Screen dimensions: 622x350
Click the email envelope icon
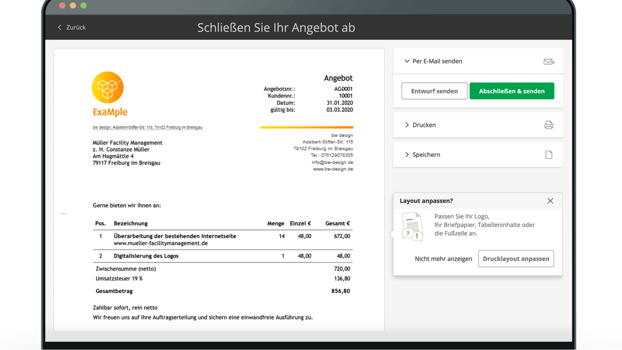[x=548, y=62]
